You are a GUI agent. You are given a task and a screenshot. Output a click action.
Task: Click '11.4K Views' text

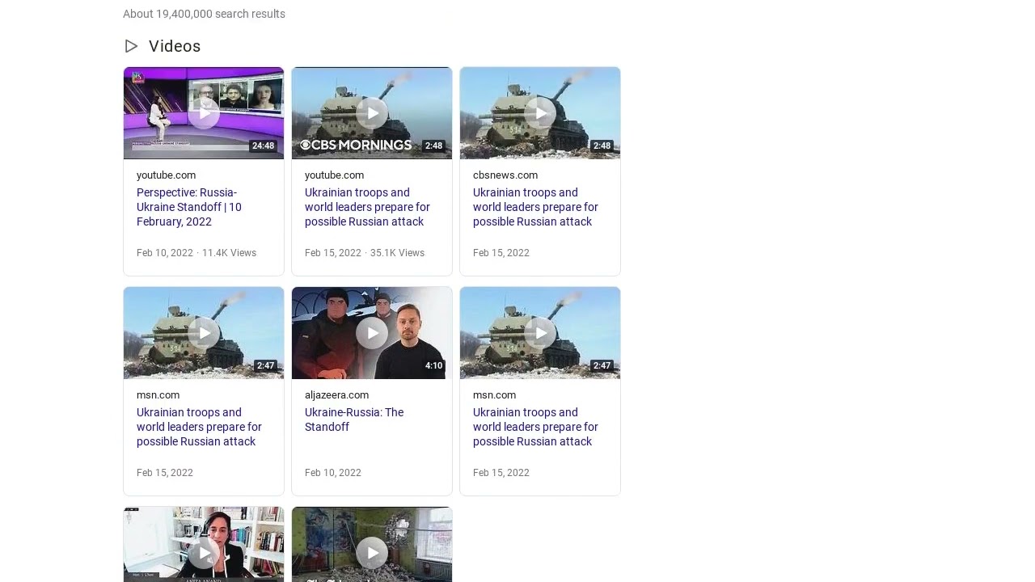pos(229,253)
